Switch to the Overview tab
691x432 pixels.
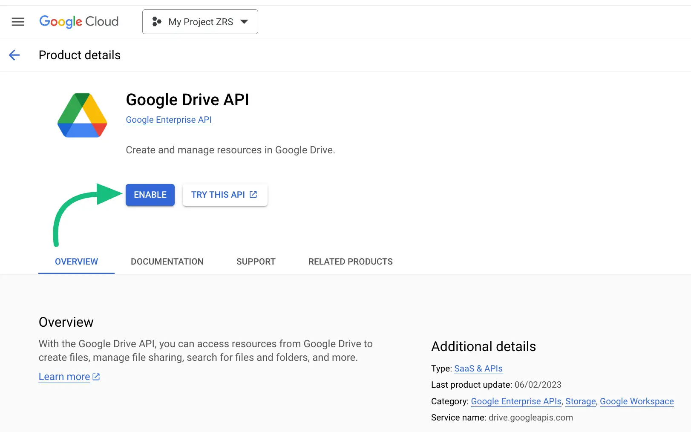76,262
